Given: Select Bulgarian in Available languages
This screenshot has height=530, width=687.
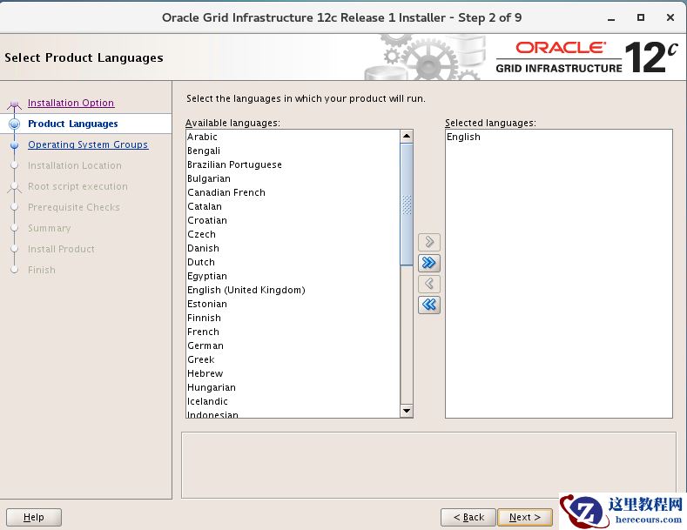Looking at the screenshot, I should [x=293, y=178].
